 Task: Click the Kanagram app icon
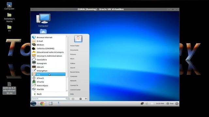(x=34, y=63)
